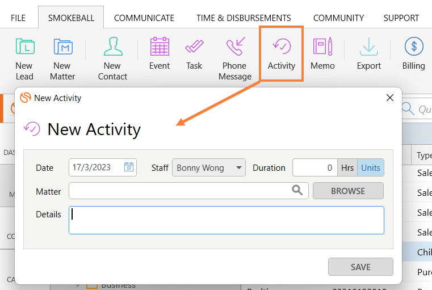Open the FILE menu tab
Image resolution: width=432 pixels, height=290 pixels.
click(18, 18)
